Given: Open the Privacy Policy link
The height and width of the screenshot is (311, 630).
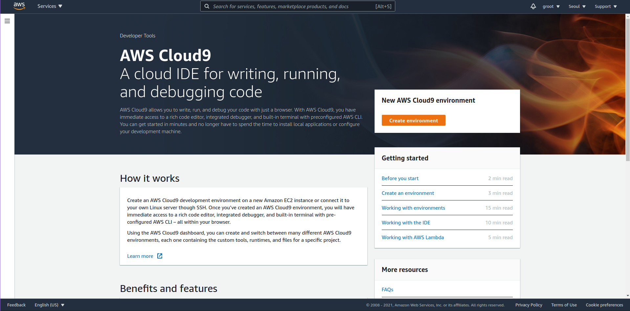Looking at the screenshot, I should pos(529,305).
